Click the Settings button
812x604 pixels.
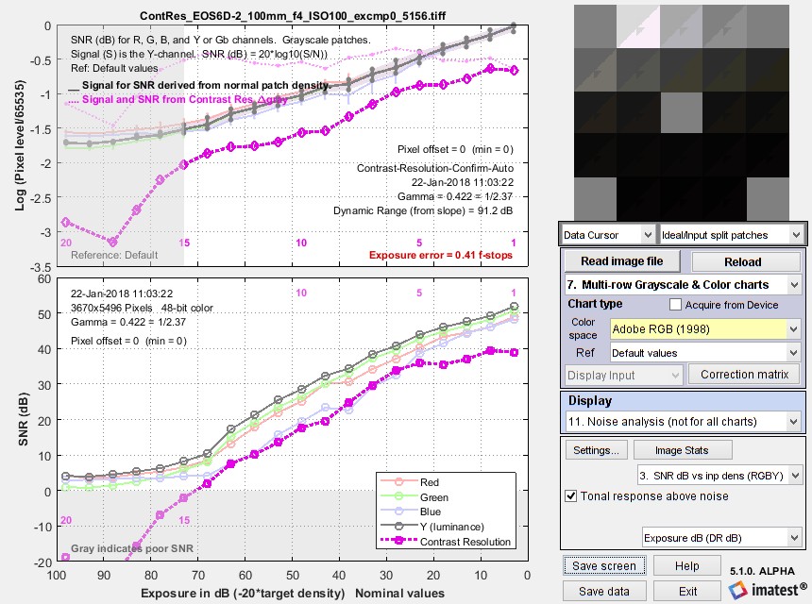click(596, 450)
